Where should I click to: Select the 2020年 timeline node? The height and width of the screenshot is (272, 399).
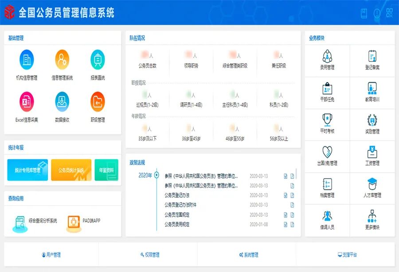[x=156, y=175]
